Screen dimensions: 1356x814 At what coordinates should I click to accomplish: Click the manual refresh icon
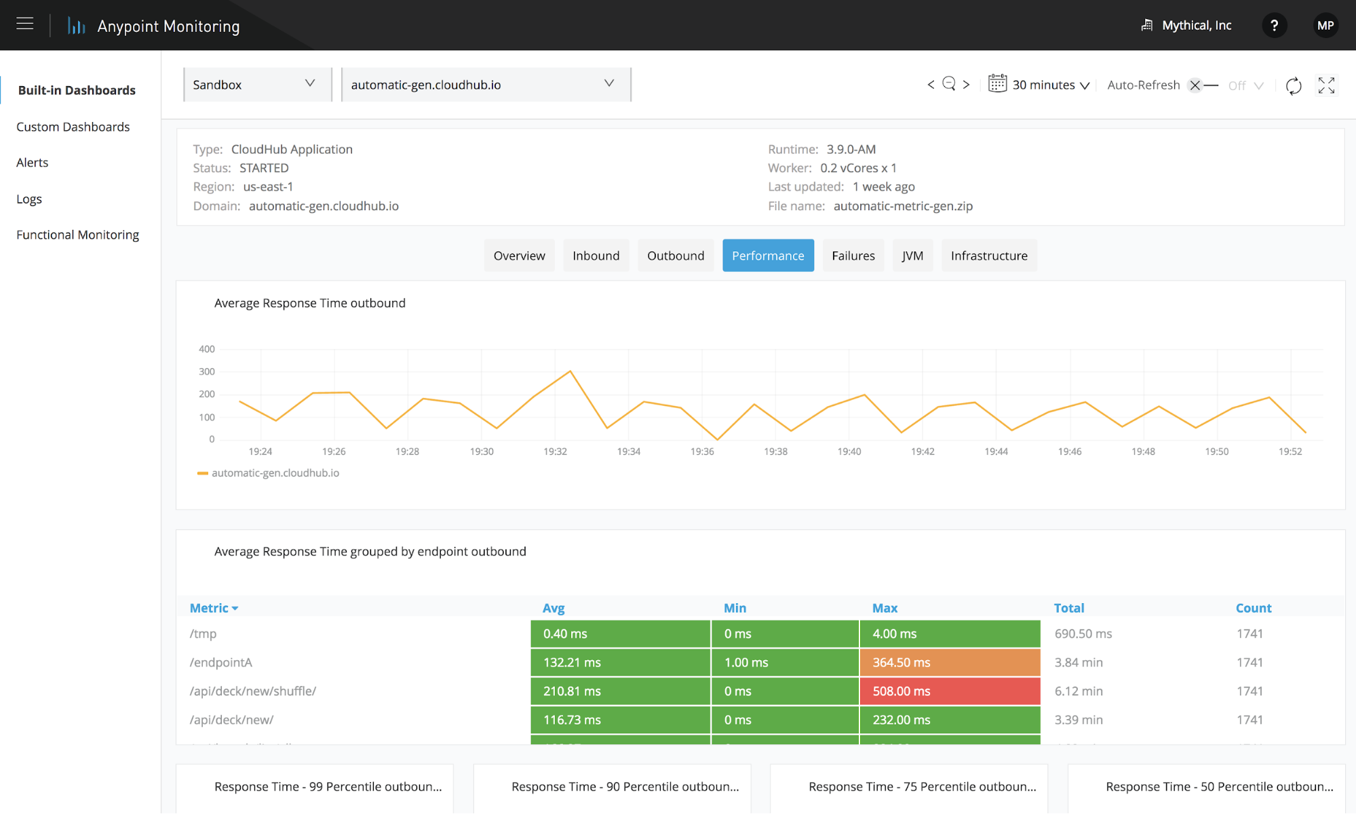[x=1294, y=85]
